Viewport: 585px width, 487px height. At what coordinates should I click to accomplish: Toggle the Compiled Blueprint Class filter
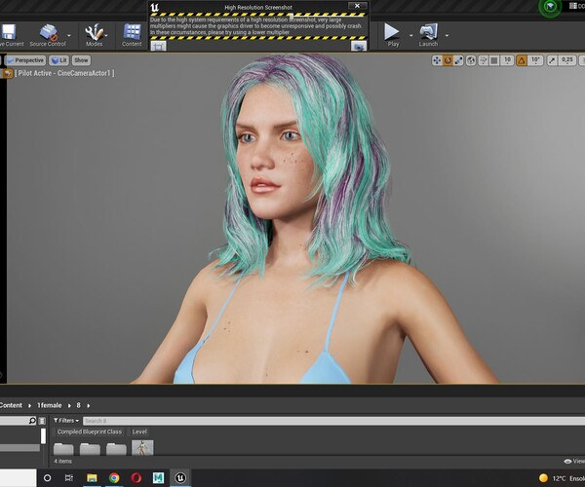click(90, 431)
